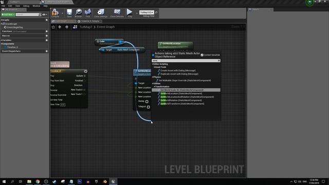Collapse the Variables section

click(x=2, y=40)
